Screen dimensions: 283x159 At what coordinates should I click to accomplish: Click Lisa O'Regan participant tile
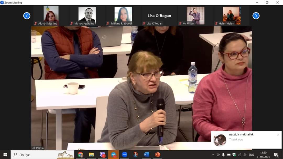pyautogui.click(x=159, y=16)
